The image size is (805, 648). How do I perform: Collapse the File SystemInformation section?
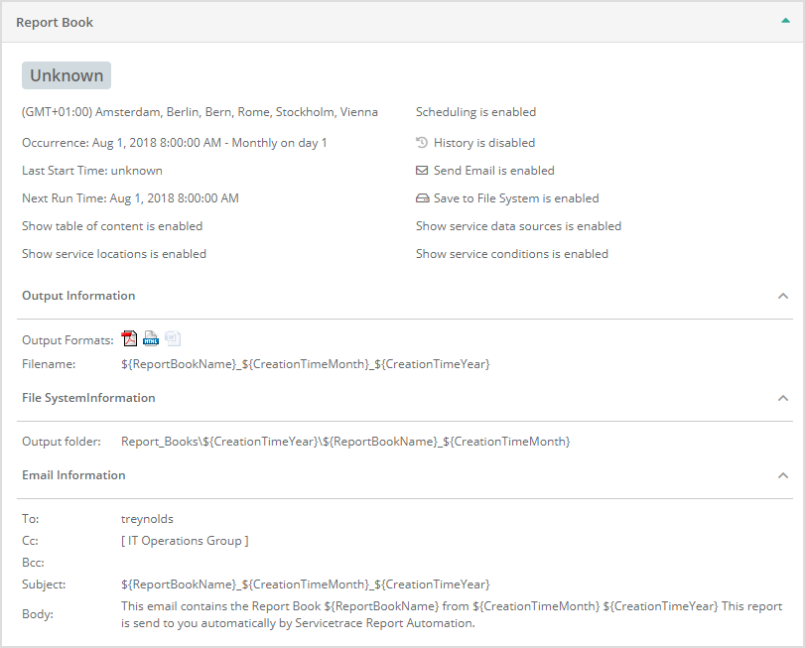pos(783,398)
